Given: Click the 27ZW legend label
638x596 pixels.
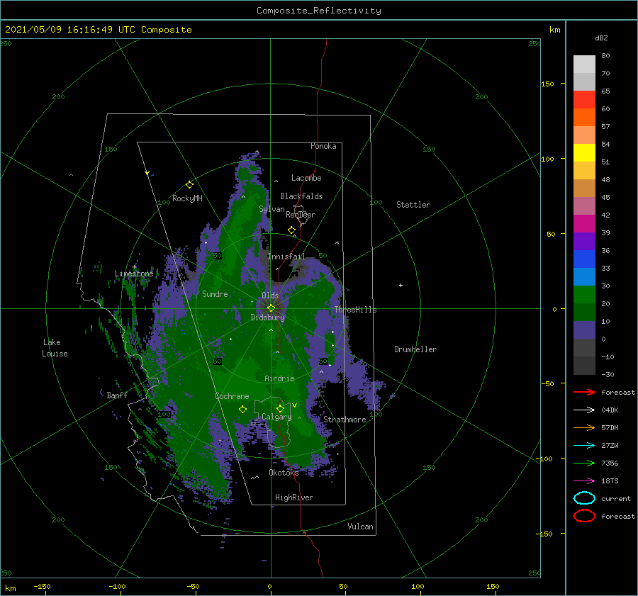Looking at the screenshot, I should click(x=610, y=446).
